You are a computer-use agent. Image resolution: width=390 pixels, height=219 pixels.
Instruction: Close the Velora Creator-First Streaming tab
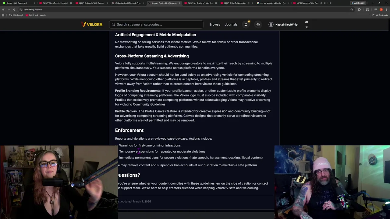(180, 3)
